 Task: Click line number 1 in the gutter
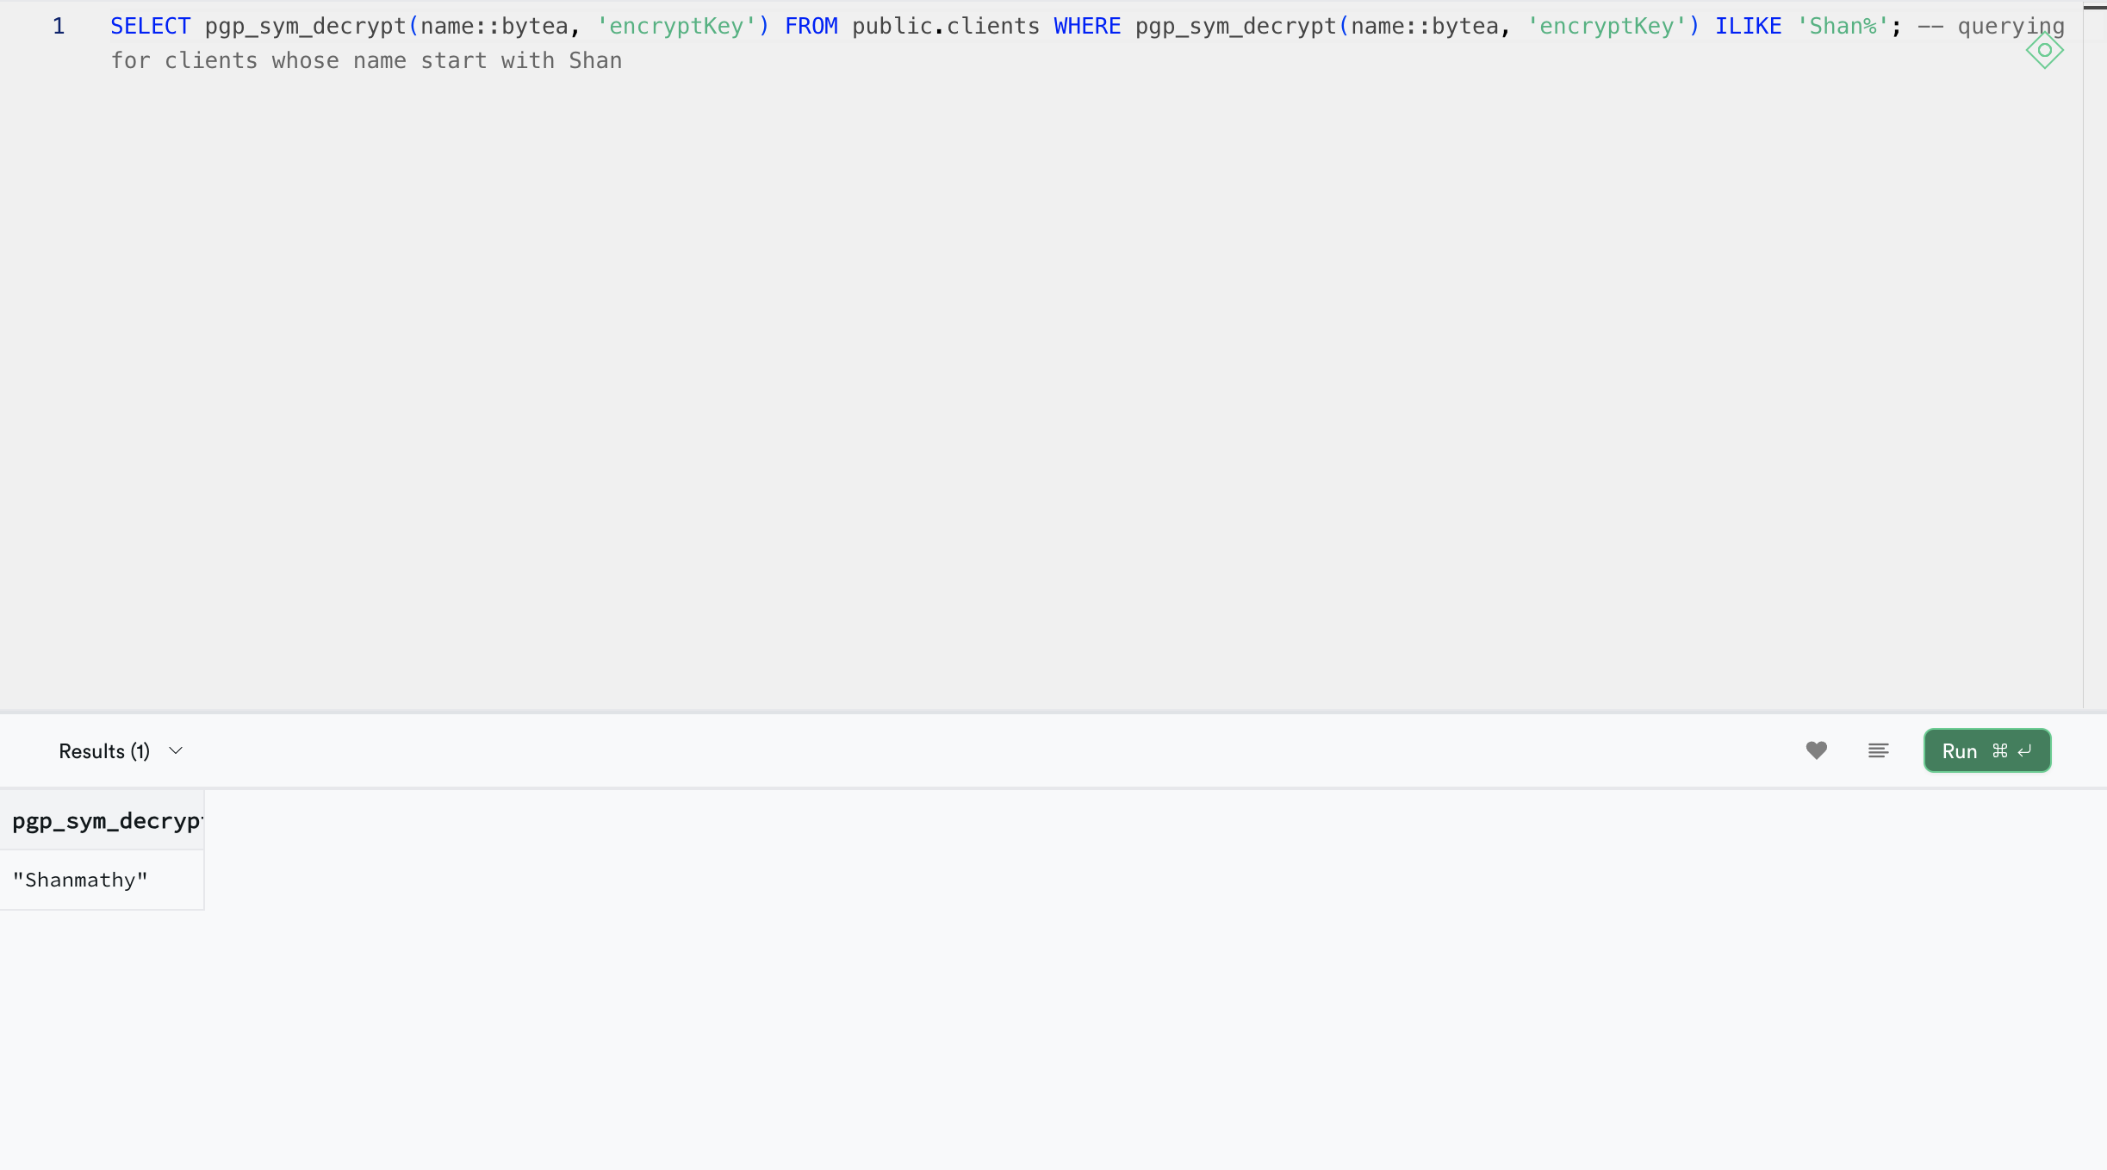coord(59,26)
